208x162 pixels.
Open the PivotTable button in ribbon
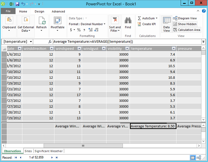[57, 23]
